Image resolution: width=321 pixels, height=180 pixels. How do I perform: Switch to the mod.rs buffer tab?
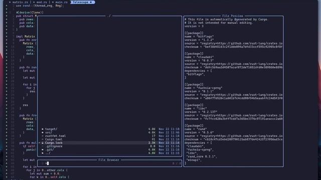42,2
